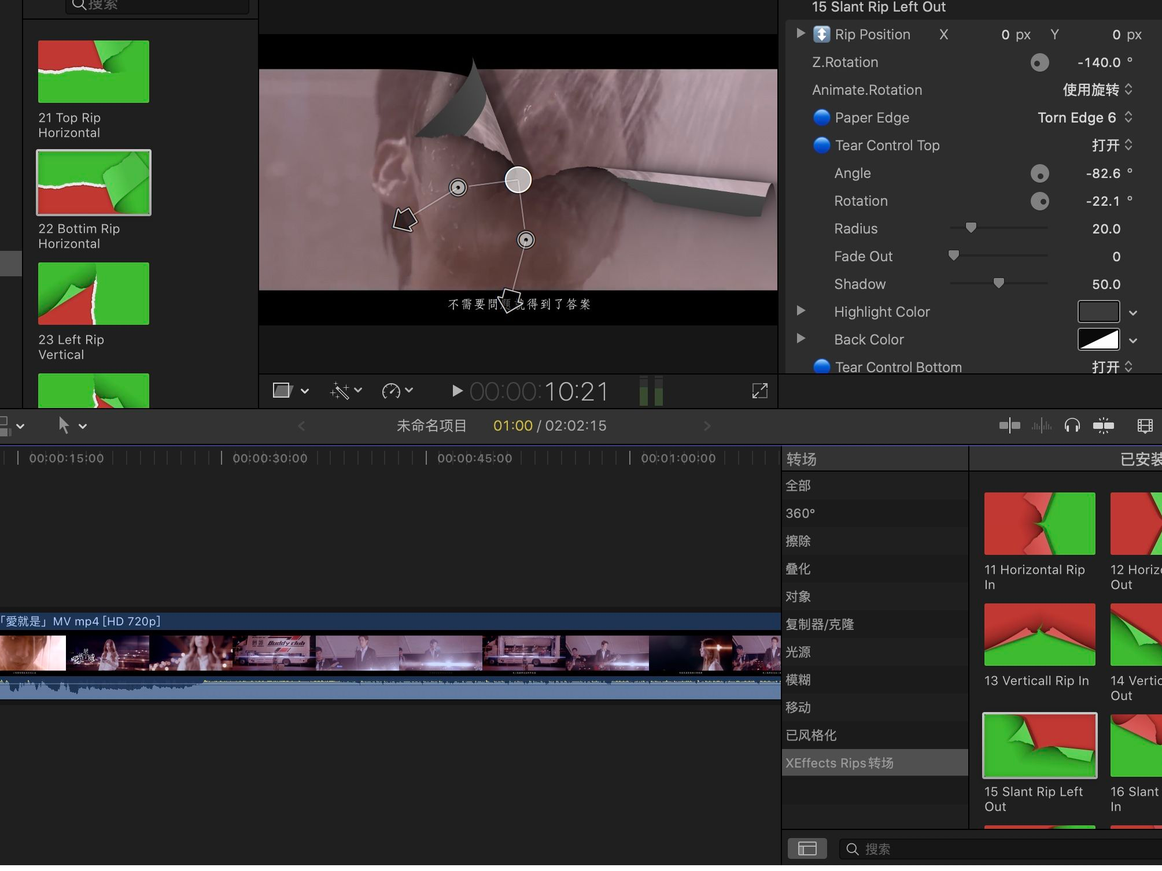Select the XEffects Rips转场 category

[x=839, y=762]
